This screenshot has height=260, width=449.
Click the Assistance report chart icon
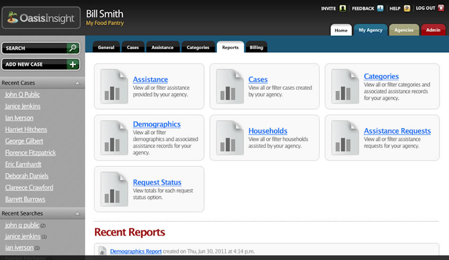(114, 86)
